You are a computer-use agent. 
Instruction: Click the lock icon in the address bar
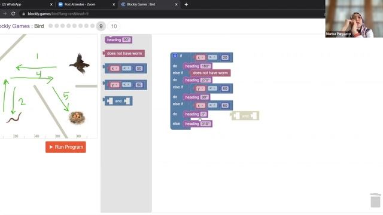(23, 14)
